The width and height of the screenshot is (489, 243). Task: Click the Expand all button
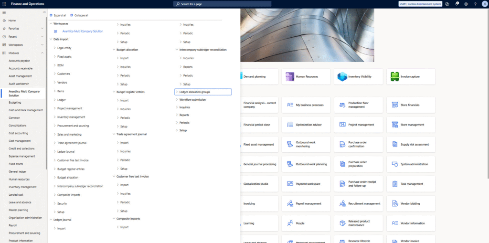coord(58,15)
